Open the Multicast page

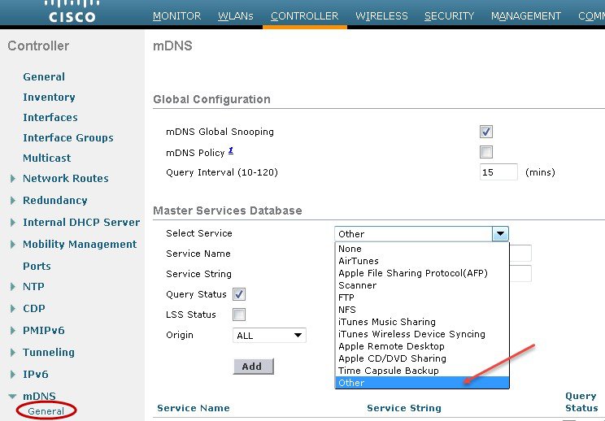click(x=47, y=158)
